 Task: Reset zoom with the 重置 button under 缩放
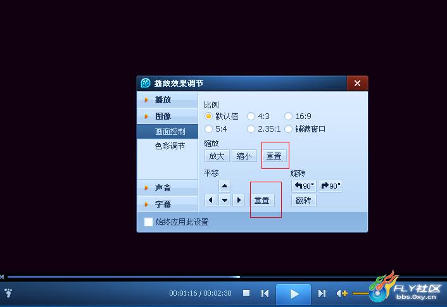tap(274, 156)
